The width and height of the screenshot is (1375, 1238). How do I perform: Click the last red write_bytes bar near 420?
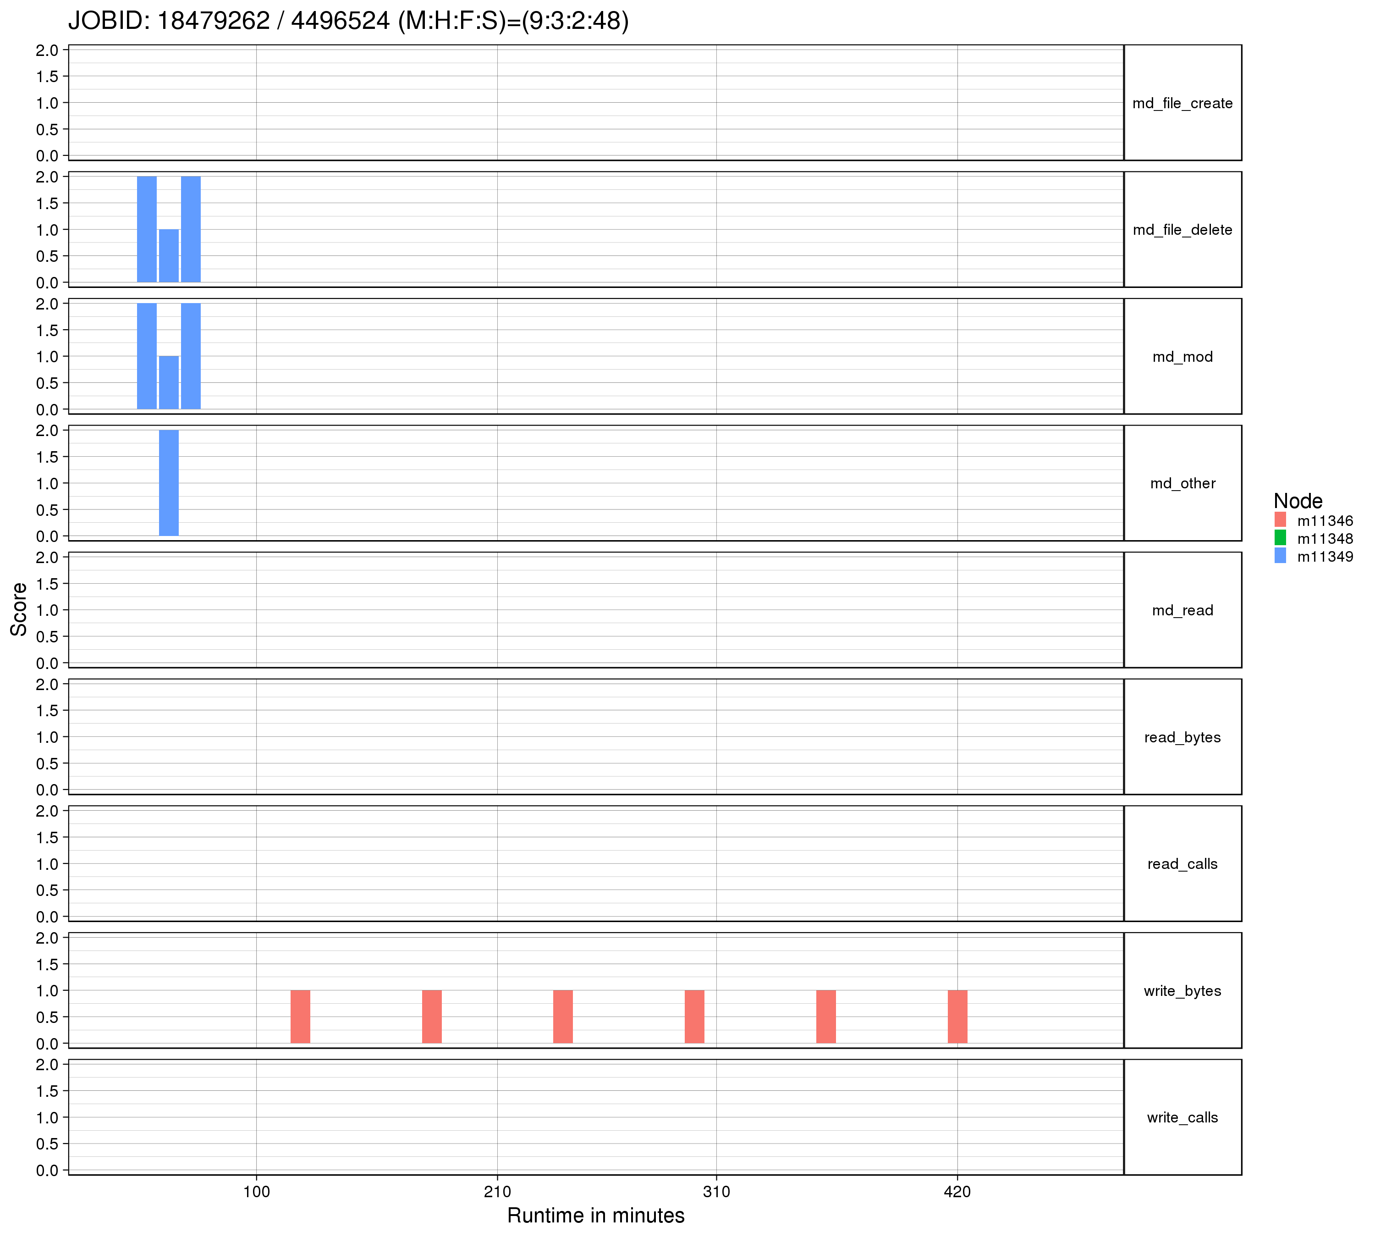pyautogui.click(x=957, y=1017)
